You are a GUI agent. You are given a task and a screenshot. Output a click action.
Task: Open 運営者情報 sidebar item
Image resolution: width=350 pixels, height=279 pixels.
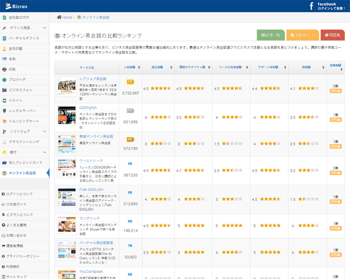[x=24, y=246]
